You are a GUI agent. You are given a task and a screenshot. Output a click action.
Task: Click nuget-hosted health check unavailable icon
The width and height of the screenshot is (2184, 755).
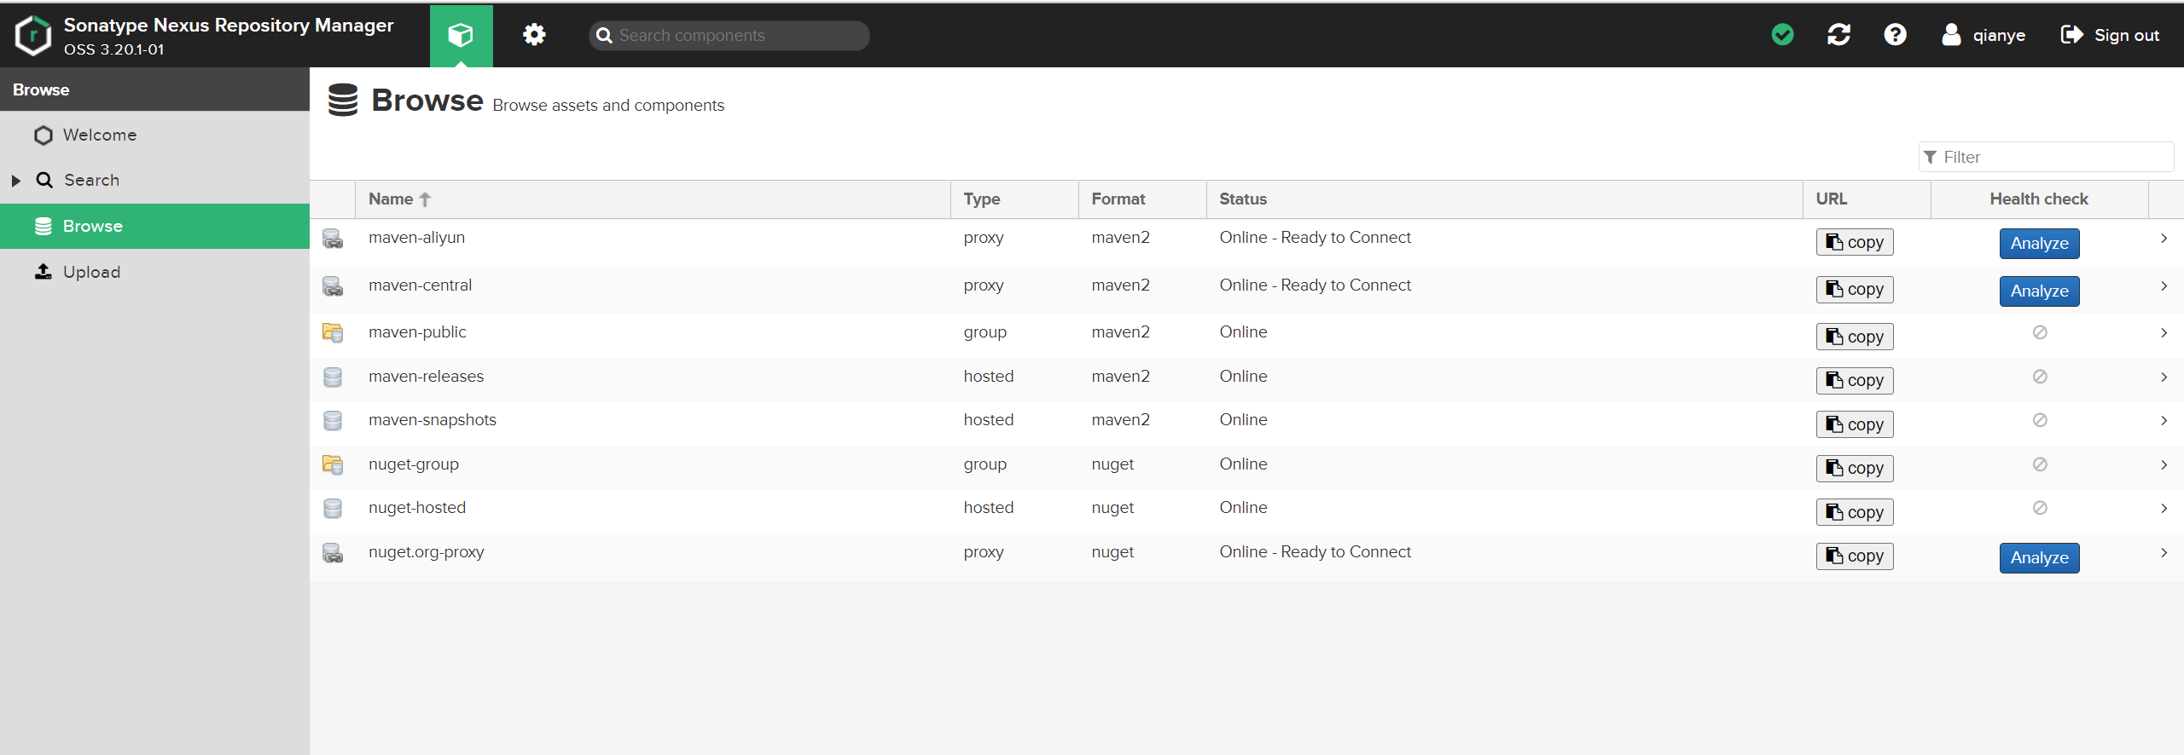(x=2040, y=508)
